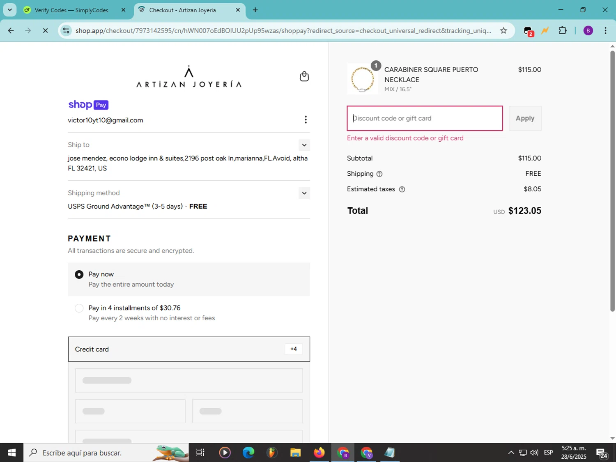The width and height of the screenshot is (616, 462).
Task: Go forward with the browser arrow
Action: (28, 30)
